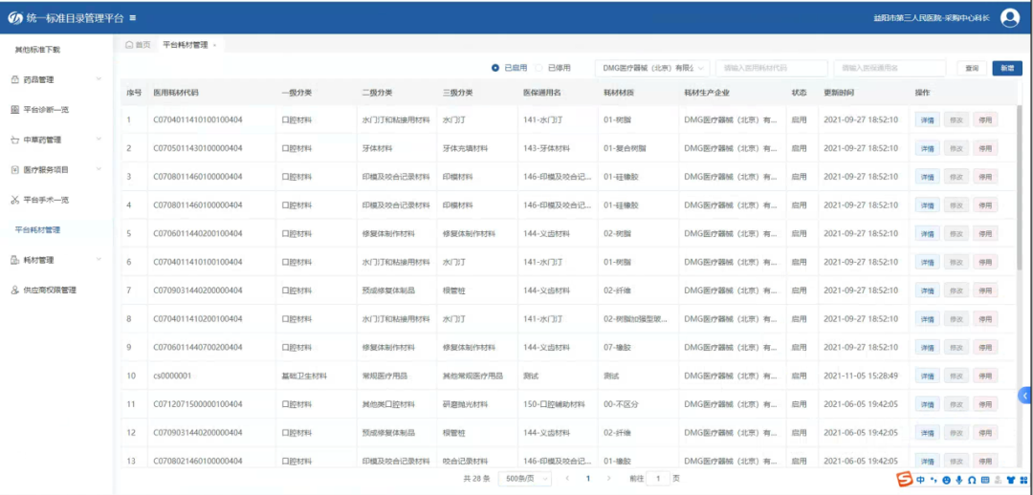Expand the 中草药管理 menu chevron
1033x495 pixels.
coord(99,140)
